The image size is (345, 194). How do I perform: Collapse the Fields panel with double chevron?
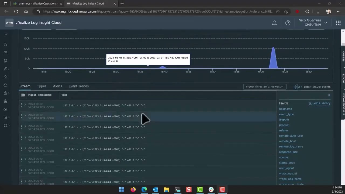(329, 95)
